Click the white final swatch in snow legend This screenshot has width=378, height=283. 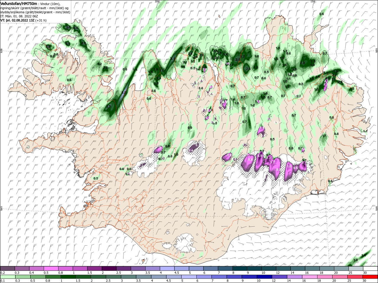pyautogui.click(x=370, y=269)
